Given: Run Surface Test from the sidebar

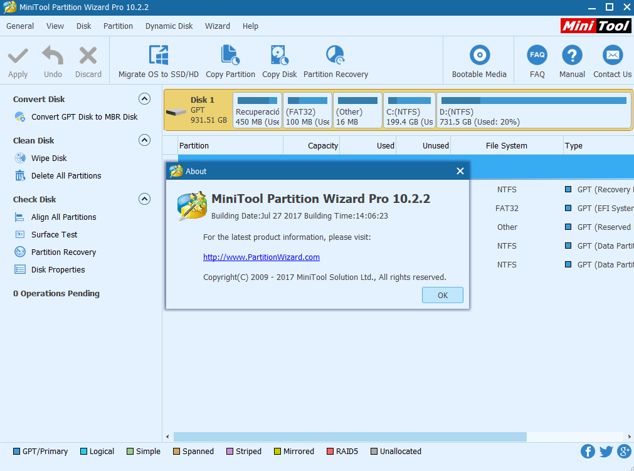Looking at the screenshot, I should click(x=54, y=235).
